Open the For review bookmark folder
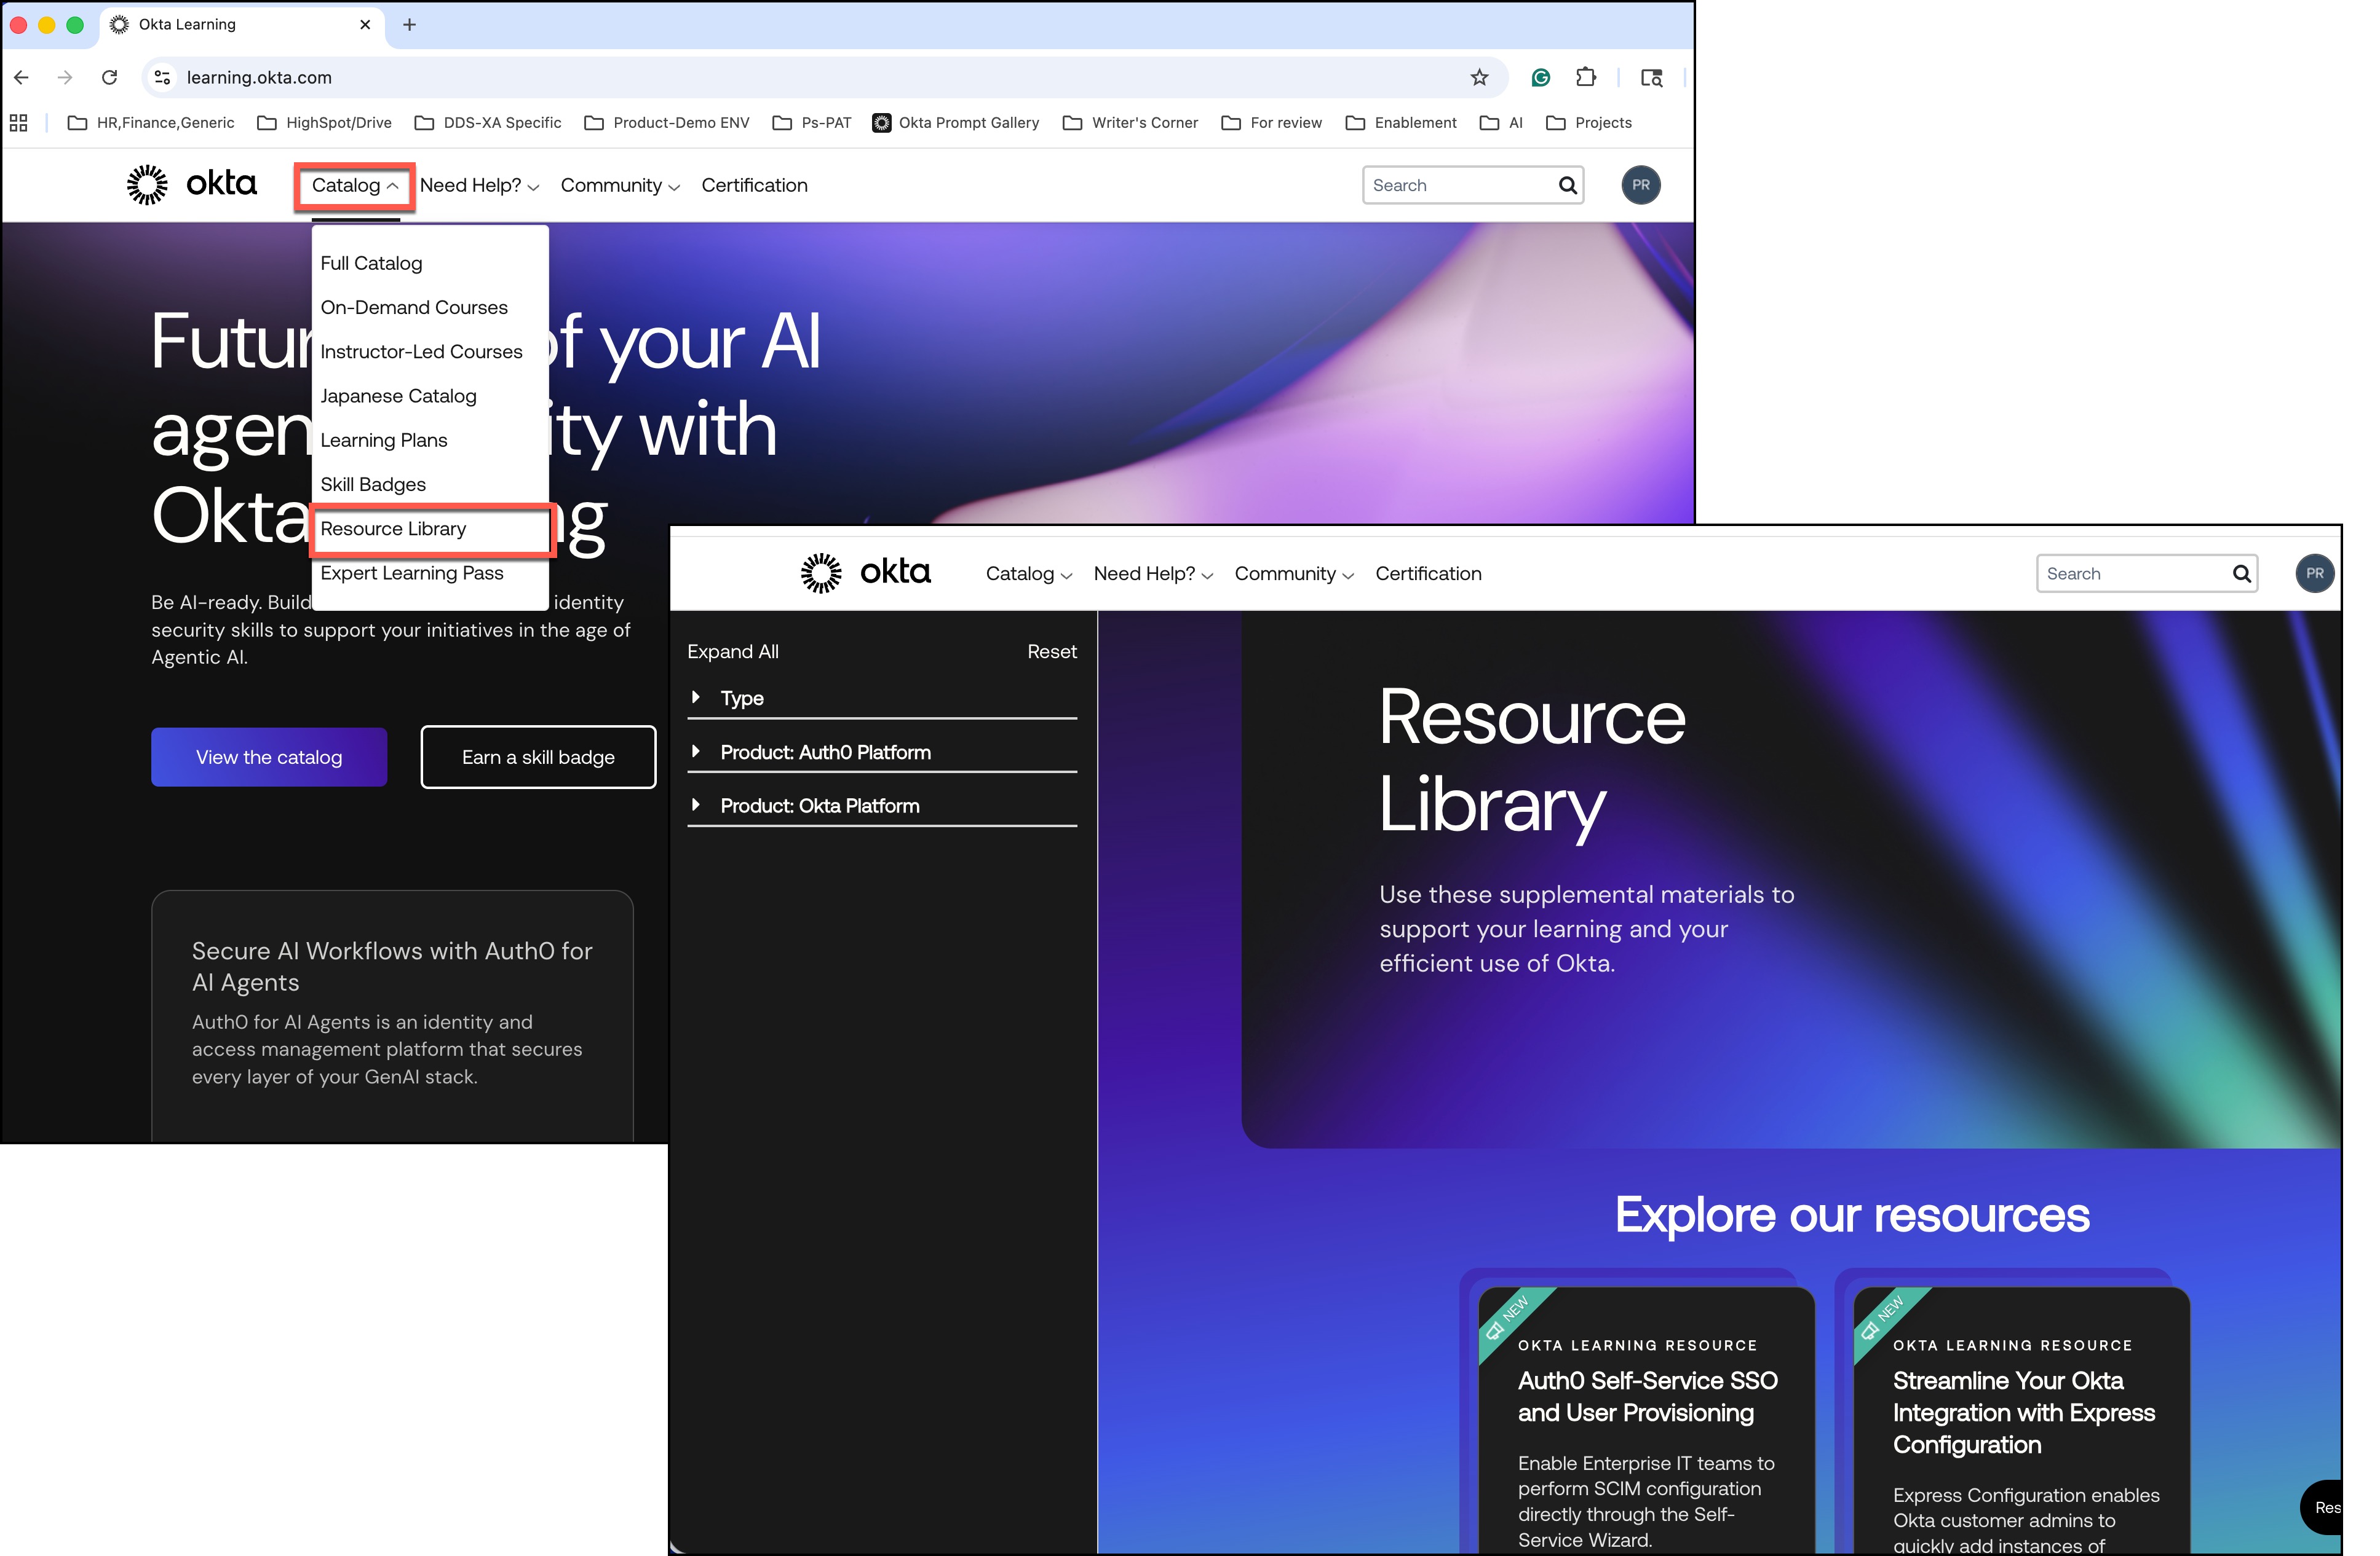Viewport: 2380px width, 1556px height. (1272, 123)
